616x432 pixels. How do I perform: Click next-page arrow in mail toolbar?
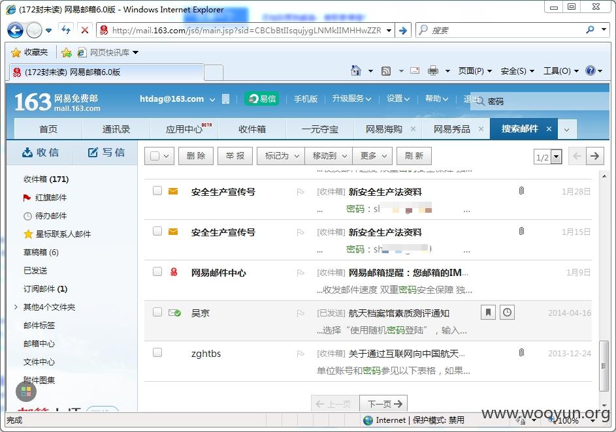click(x=595, y=156)
